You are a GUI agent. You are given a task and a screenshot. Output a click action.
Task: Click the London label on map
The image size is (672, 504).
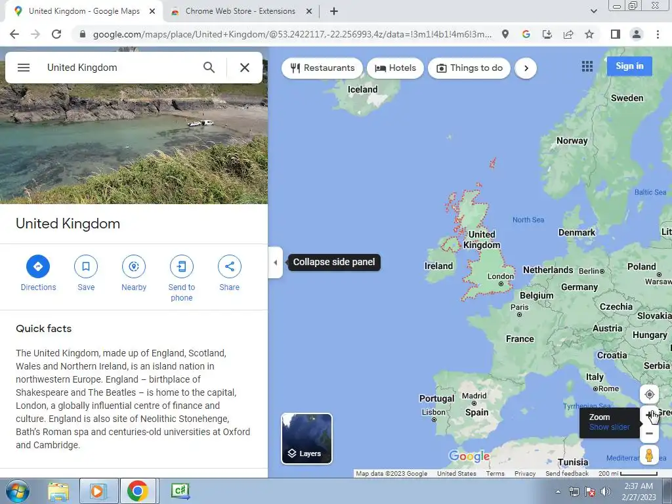click(x=500, y=276)
